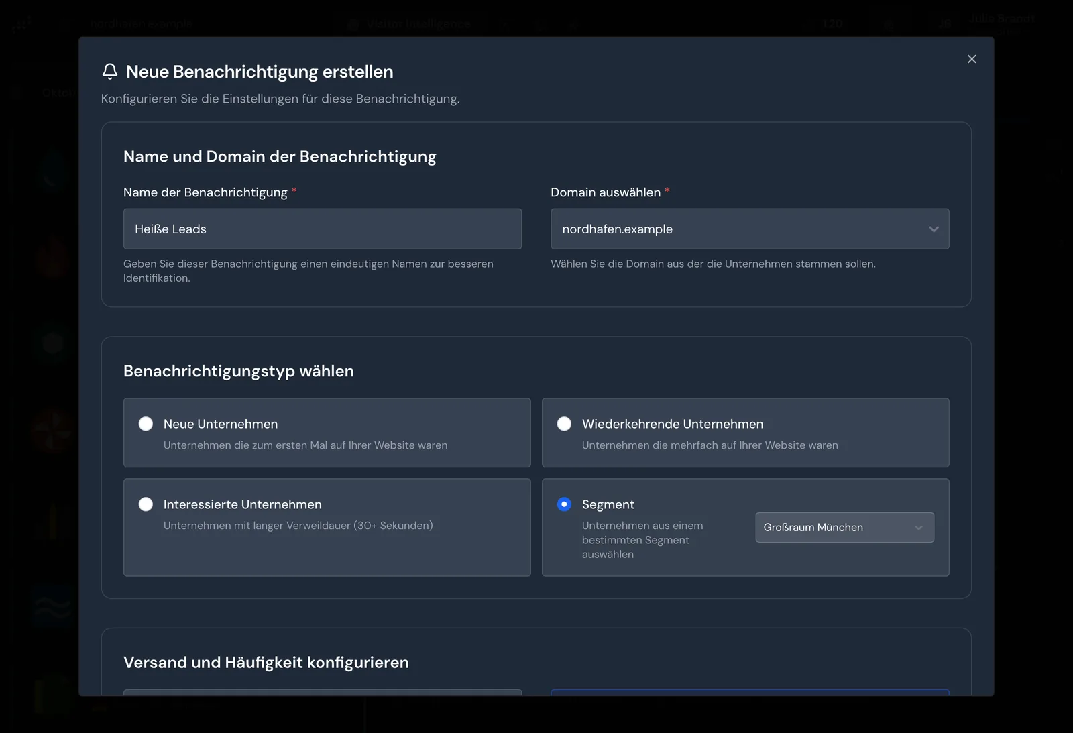Select the Wiederkehrende Unternehmen radio option
The width and height of the screenshot is (1073, 733).
point(564,424)
